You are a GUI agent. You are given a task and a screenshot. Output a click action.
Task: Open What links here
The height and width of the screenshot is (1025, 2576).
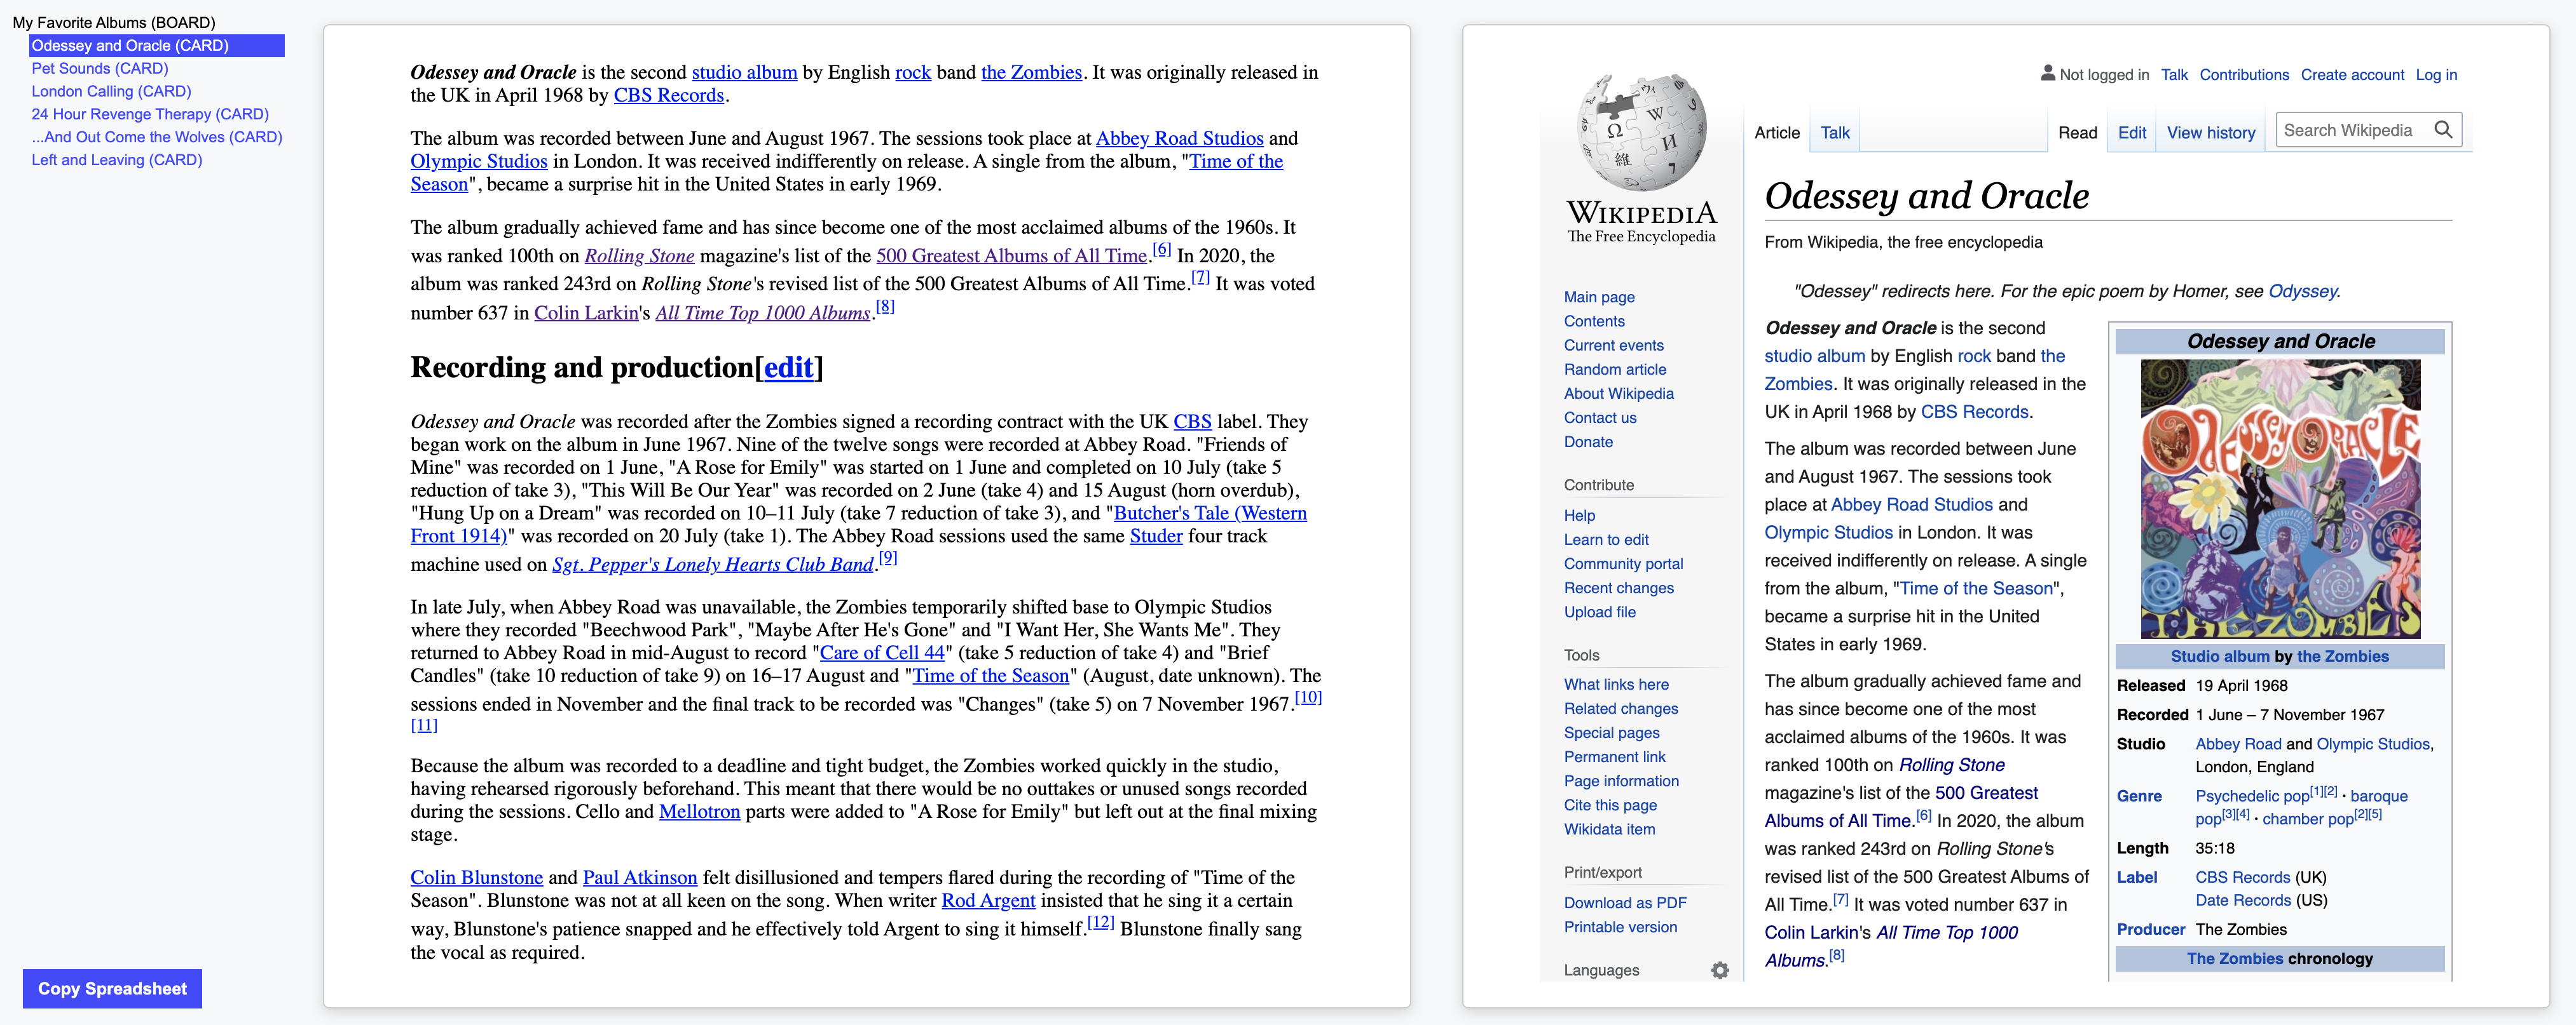tap(1615, 685)
